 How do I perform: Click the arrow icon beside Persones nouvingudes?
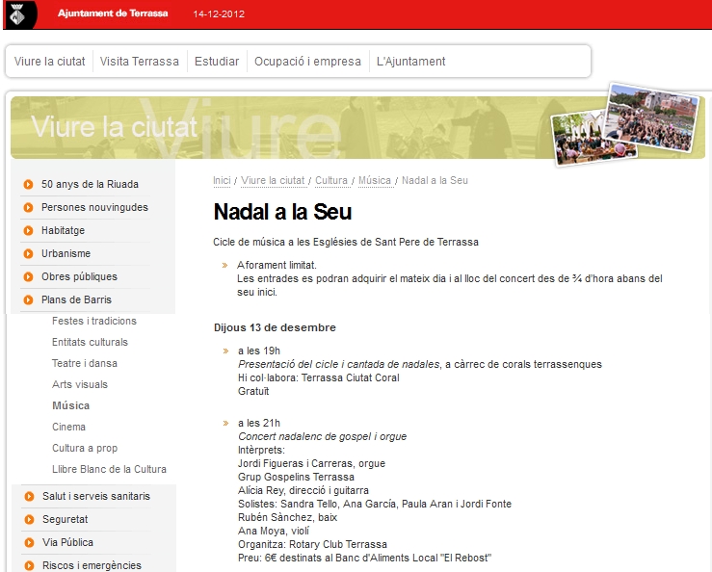29,208
